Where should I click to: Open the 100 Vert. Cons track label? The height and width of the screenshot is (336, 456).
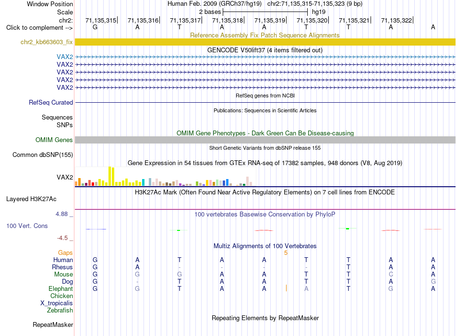[x=27, y=226]
